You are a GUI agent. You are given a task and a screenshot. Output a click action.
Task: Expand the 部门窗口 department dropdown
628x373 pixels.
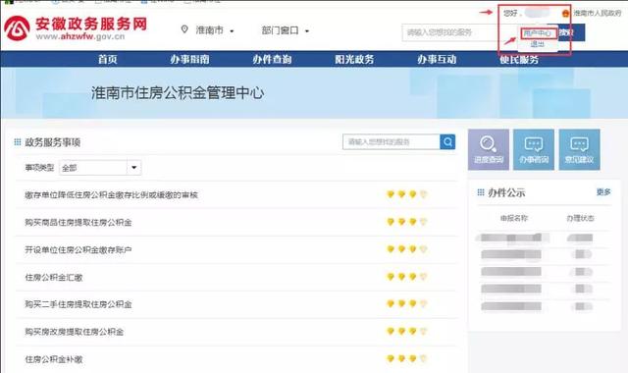(285, 30)
